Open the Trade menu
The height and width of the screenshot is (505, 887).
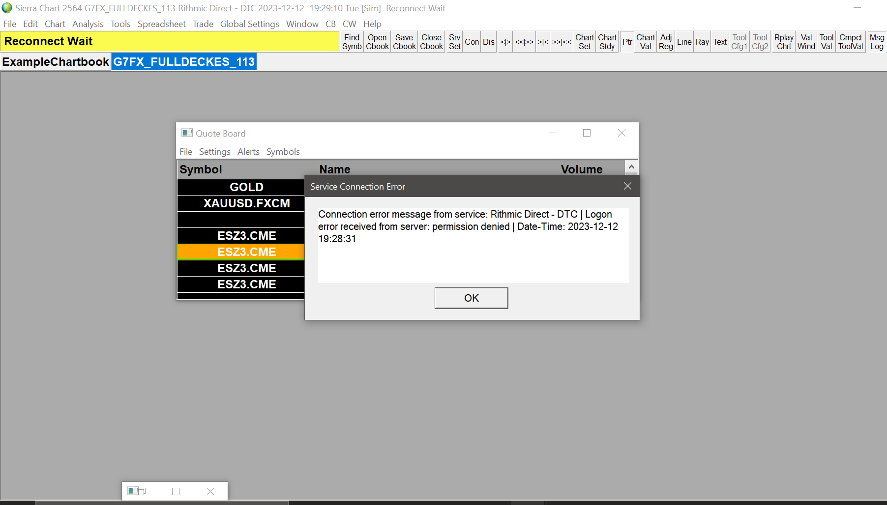203,24
